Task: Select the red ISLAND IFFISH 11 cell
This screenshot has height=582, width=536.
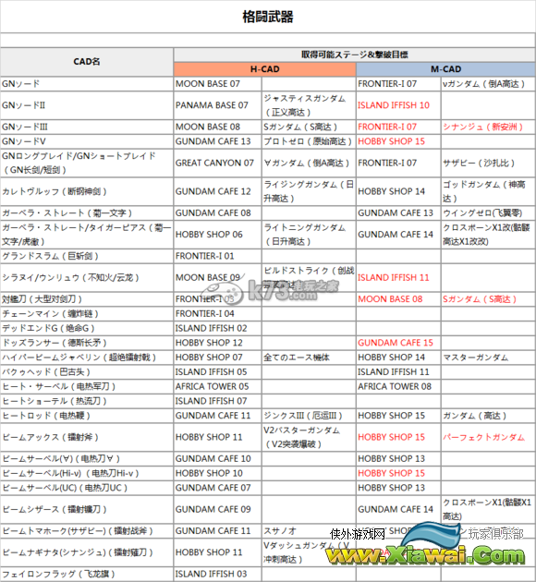Action: pos(398,278)
